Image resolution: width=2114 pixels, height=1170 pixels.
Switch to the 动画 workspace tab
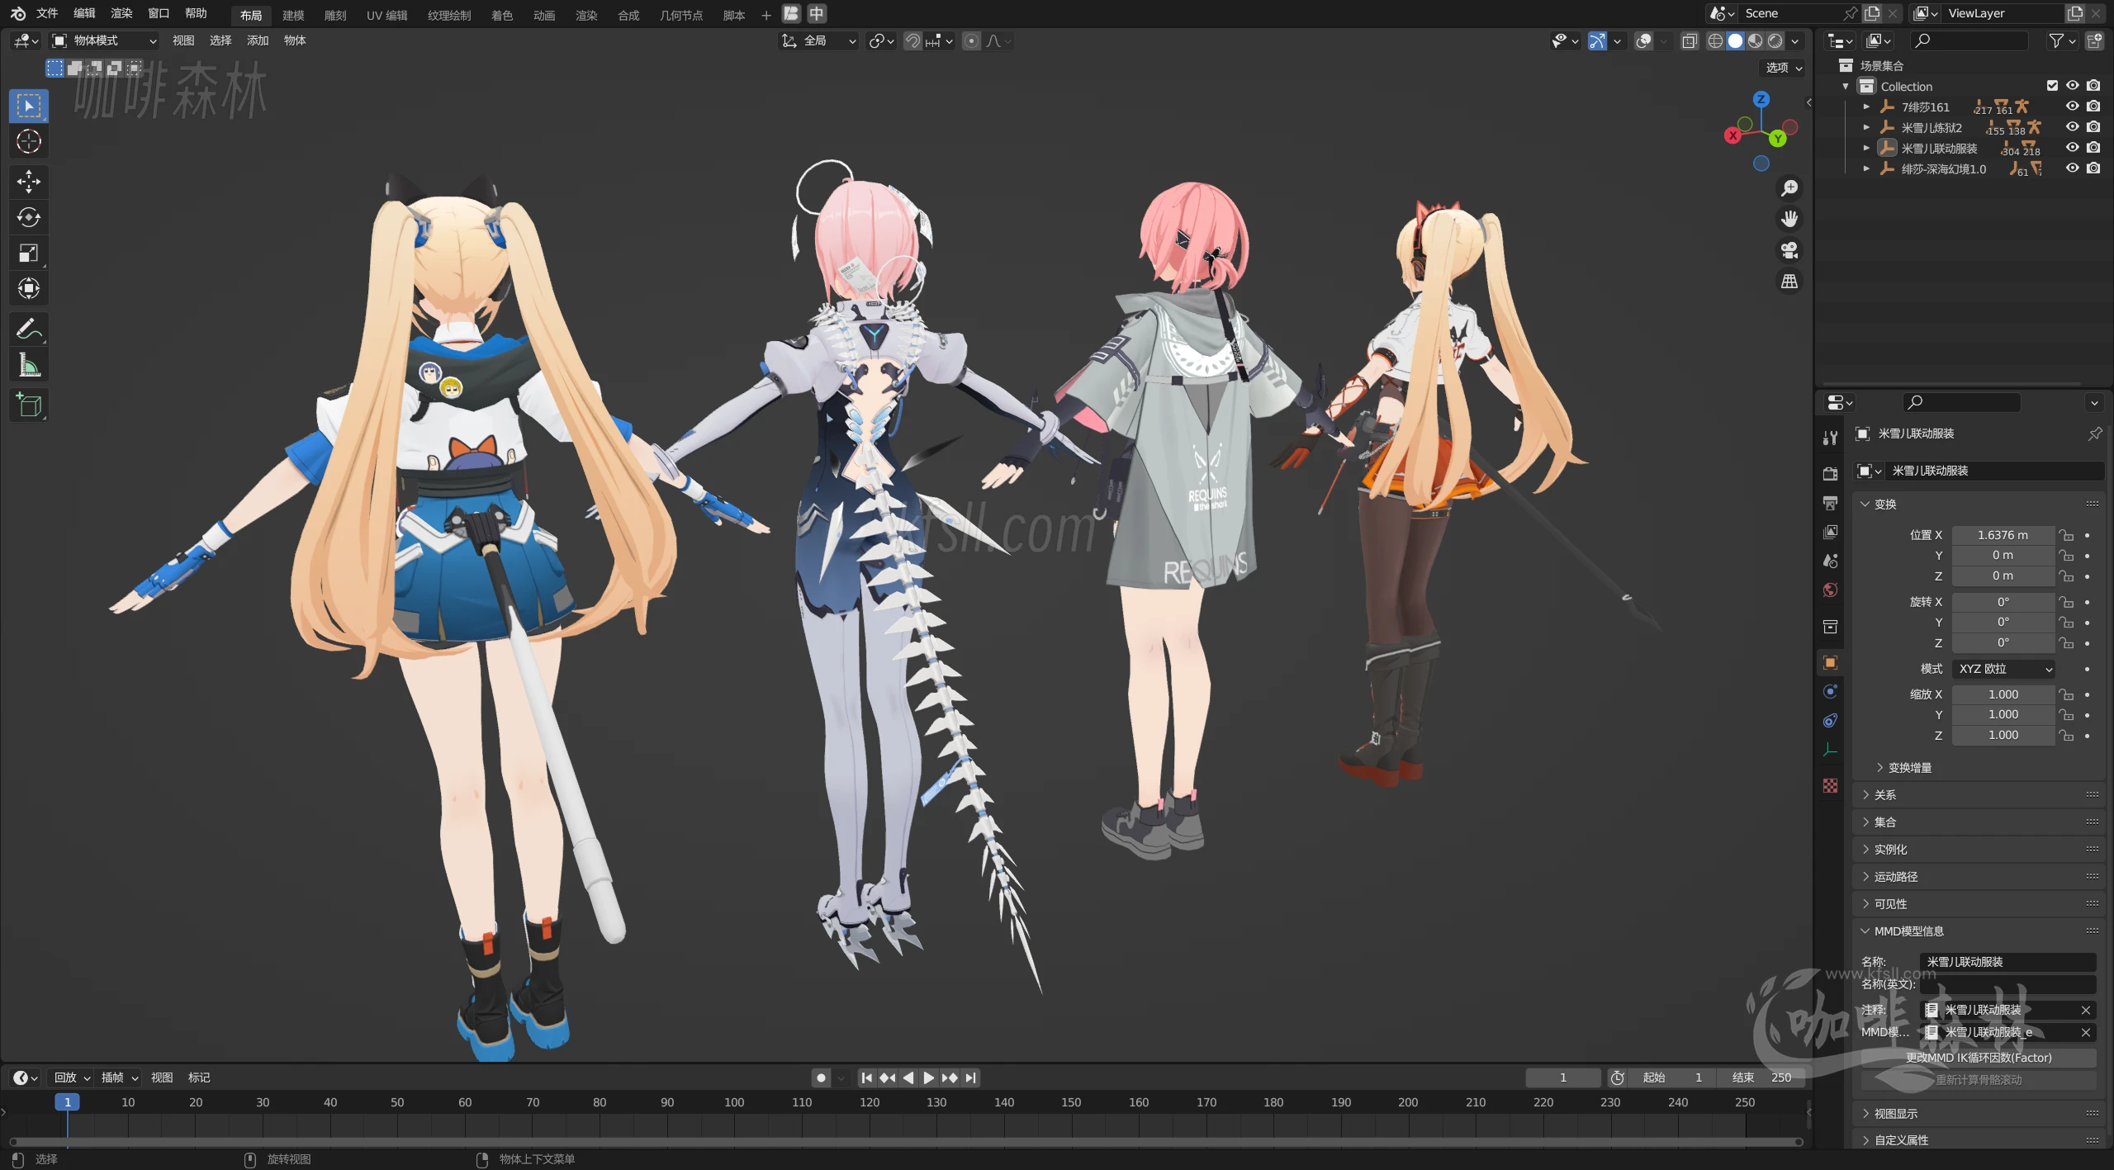pyautogui.click(x=544, y=15)
